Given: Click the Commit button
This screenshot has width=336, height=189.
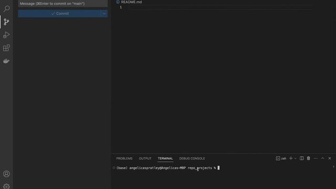Looking at the screenshot, I should [59, 14].
